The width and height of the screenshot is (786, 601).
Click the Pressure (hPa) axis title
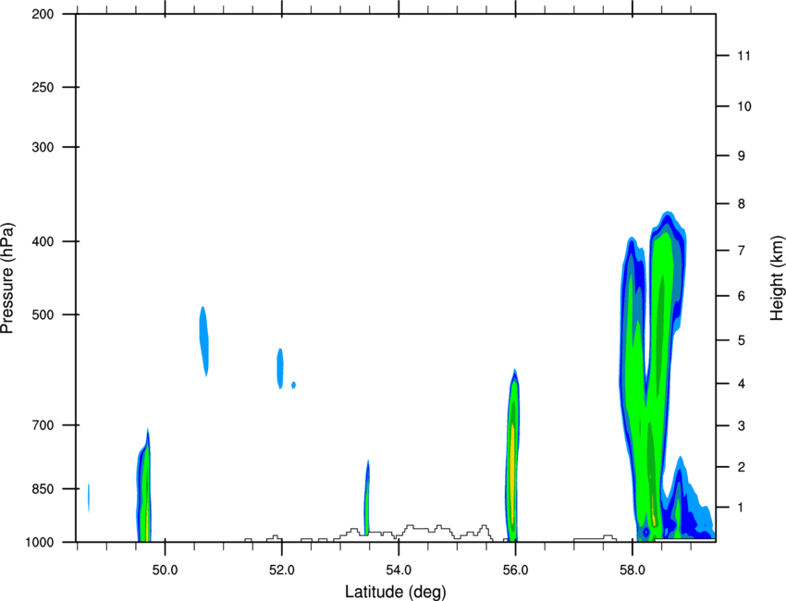tap(7, 278)
